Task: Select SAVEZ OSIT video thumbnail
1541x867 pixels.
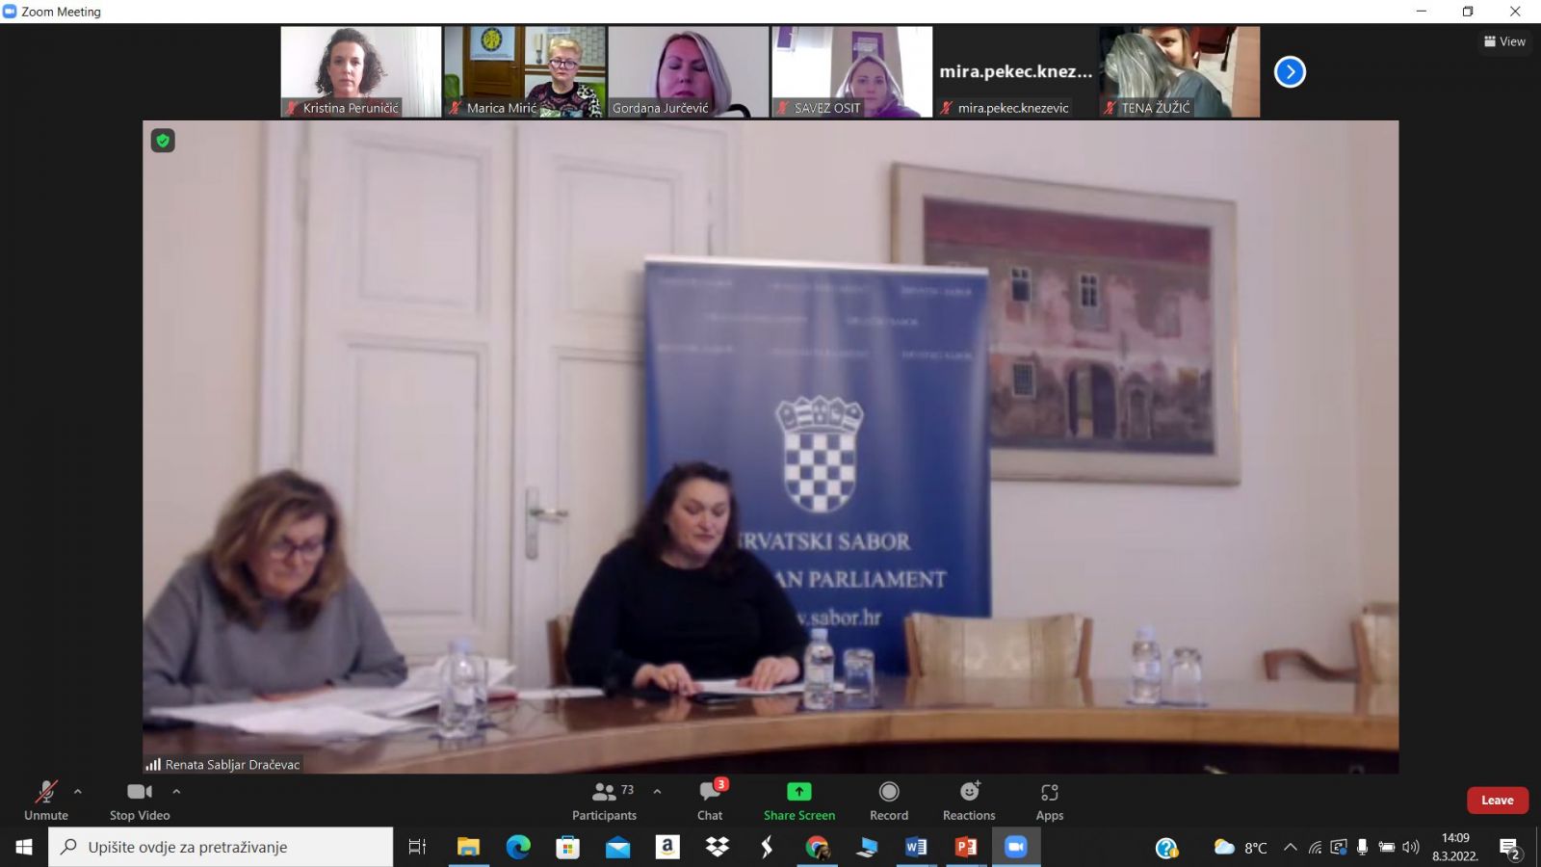Action: point(852,71)
